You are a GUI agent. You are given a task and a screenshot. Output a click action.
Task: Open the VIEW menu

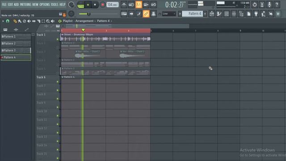(x=35, y=4)
